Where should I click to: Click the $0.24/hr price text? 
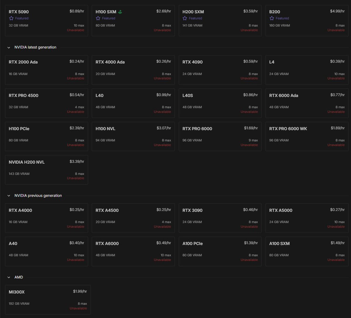tap(77, 62)
